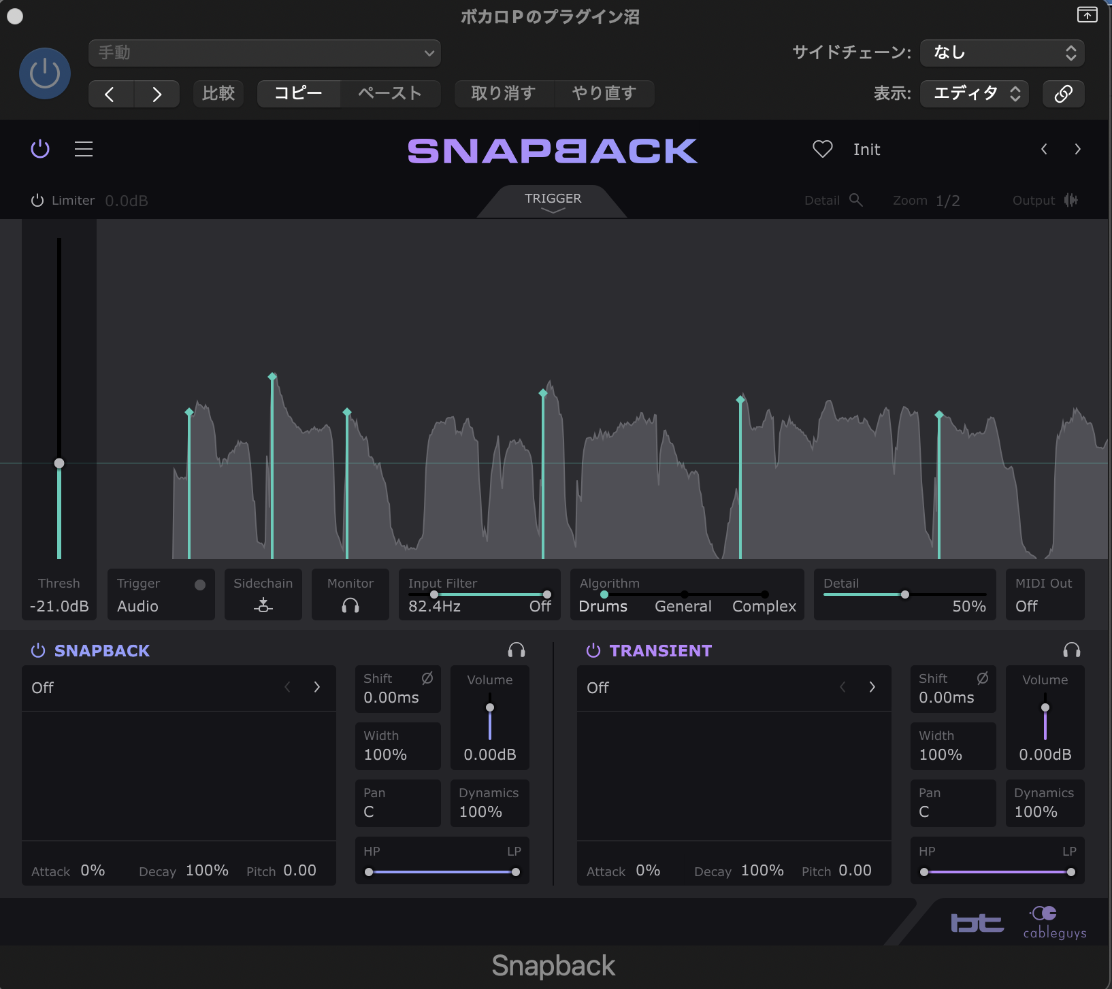The image size is (1112, 989).
Task: Click the Thresh slider handle
Action: 59,463
